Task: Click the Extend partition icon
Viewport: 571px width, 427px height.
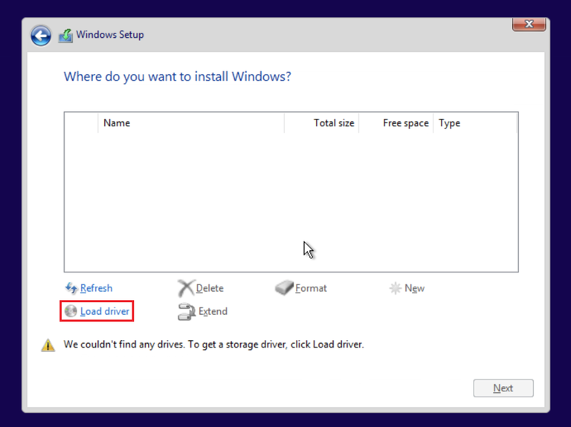Action: click(186, 312)
